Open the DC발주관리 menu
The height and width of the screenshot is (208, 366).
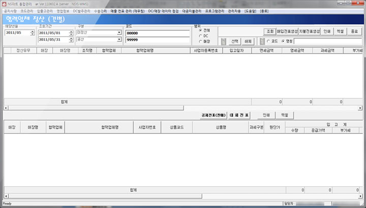pos(81,11)
